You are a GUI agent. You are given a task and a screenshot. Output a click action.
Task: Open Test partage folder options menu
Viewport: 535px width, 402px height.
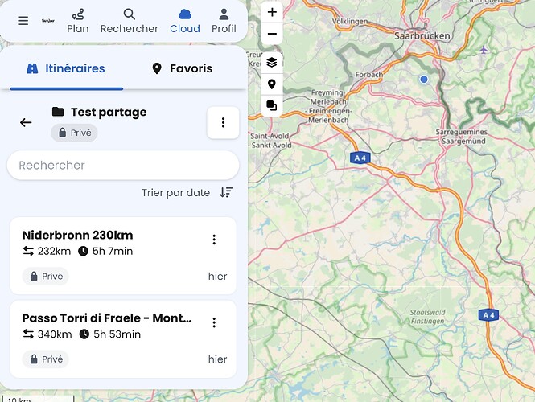[223, 122]
